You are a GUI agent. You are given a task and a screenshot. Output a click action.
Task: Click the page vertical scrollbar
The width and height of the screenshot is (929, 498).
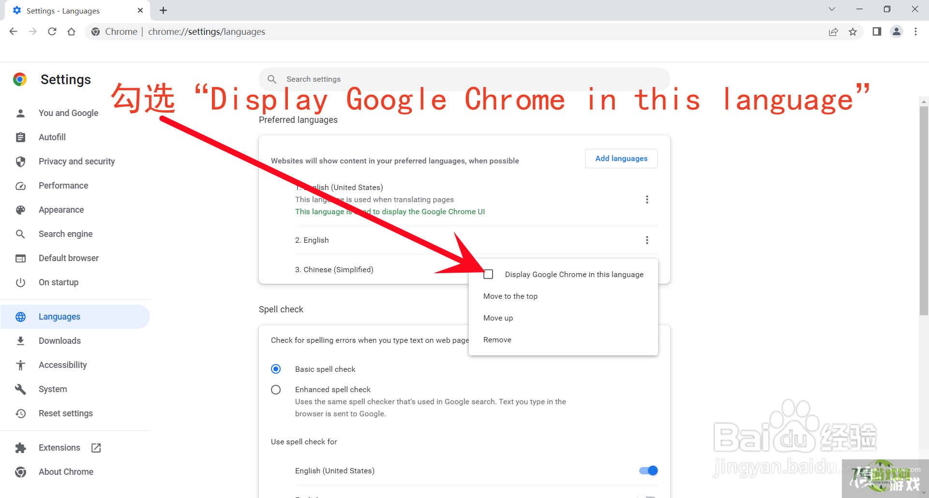point(924,210)
